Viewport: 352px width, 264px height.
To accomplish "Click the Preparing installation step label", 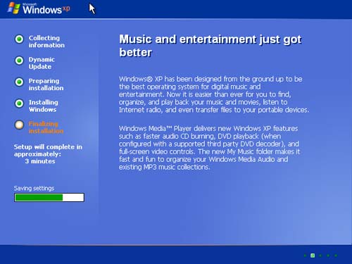I will point(46,84).
